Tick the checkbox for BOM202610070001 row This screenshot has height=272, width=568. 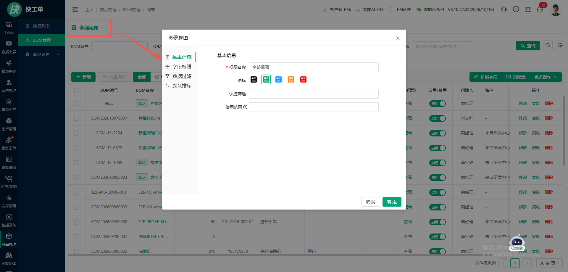pyautogui.click(x=77, y=118)
